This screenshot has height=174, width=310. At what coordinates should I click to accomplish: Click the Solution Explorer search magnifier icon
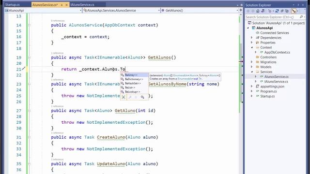(301, 17)
